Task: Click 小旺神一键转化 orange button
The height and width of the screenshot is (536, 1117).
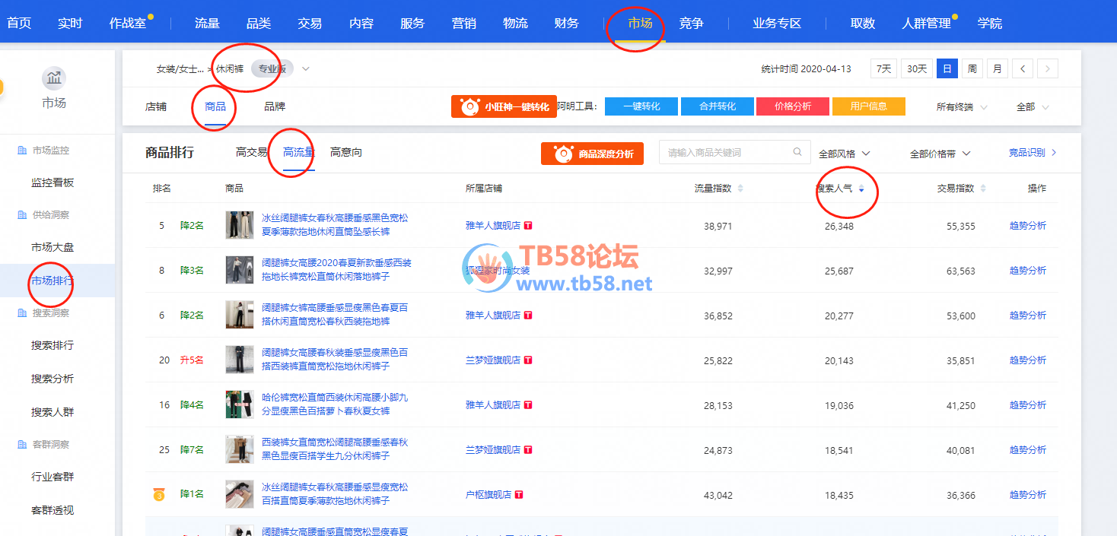Action: [x=504, y=106]
